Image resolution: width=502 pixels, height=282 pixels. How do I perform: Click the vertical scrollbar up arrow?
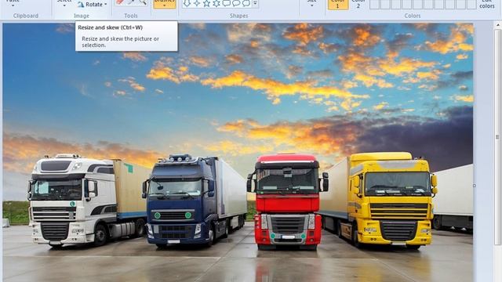(498, 25)
